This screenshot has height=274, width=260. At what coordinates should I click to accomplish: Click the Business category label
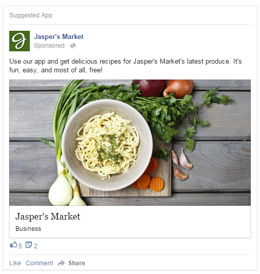[28, 229]
